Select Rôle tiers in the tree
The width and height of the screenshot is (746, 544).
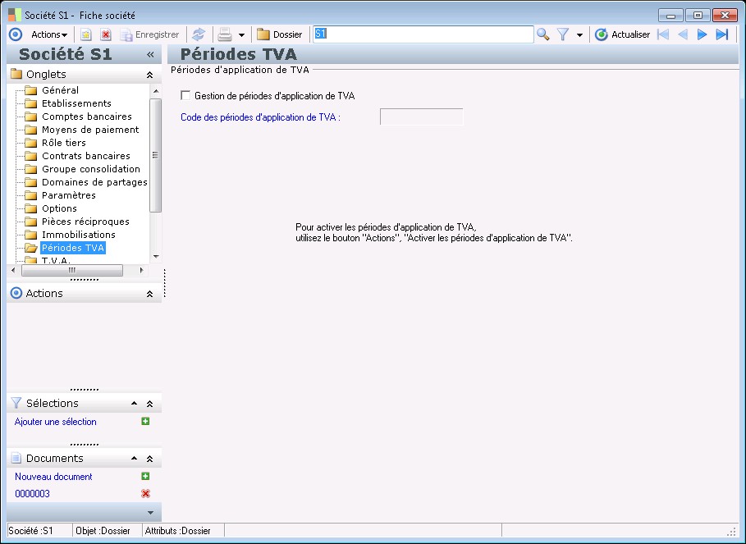pyautogui.click(x=64, y=143)
